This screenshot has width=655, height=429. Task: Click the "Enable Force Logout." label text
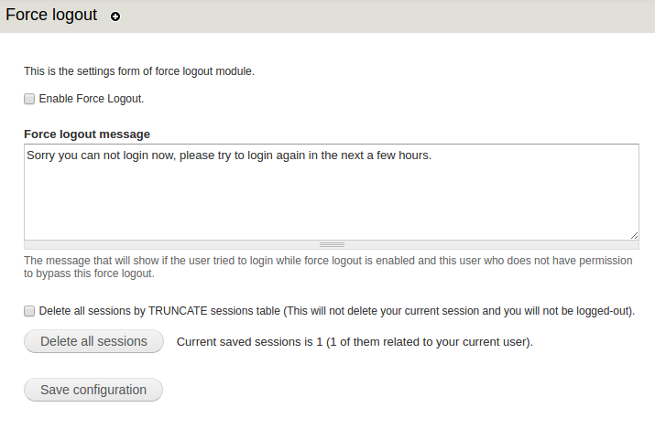click(x=91, y=99)
